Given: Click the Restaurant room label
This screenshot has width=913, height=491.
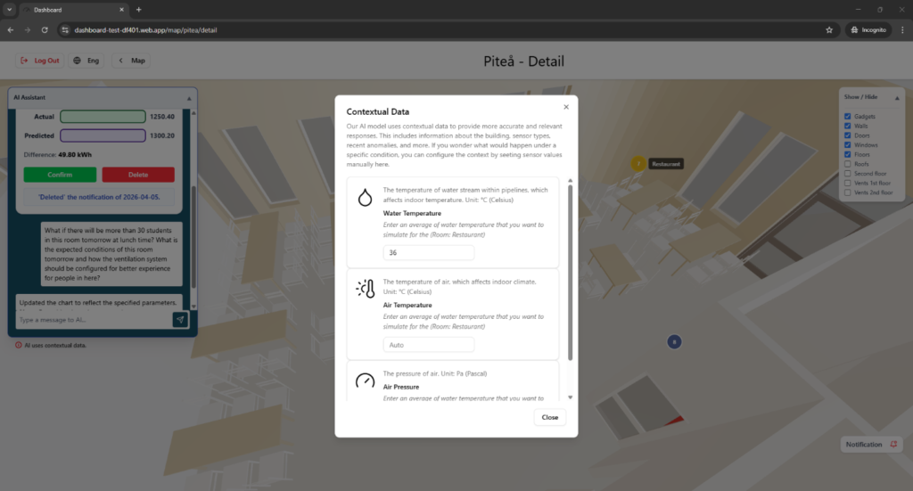Looking at the screenshot, I should click(x=665, y=164).
